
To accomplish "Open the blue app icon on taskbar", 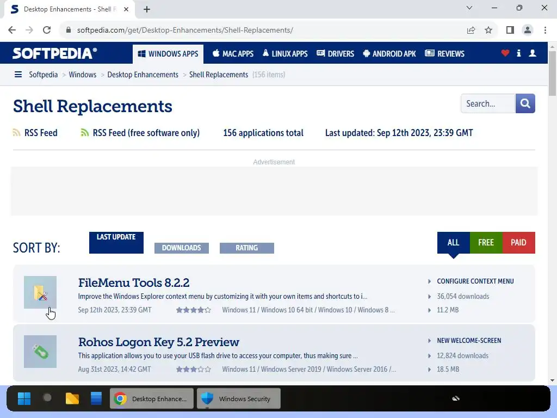I will [96, 398].
